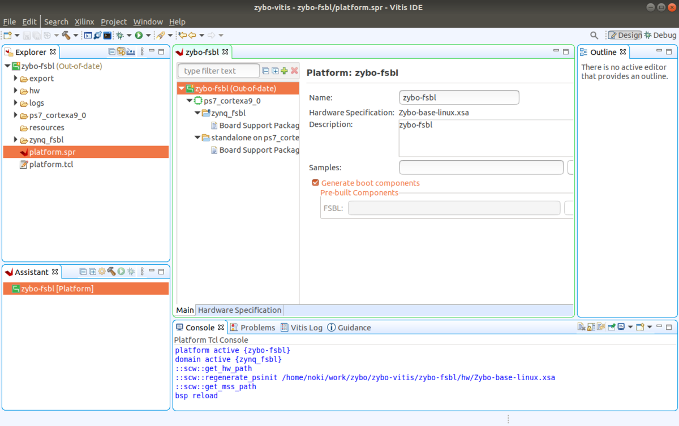Launch the terminal icon in main toolbar
Image resolution: width=679 pixels, height=426 pixels.
107,35
